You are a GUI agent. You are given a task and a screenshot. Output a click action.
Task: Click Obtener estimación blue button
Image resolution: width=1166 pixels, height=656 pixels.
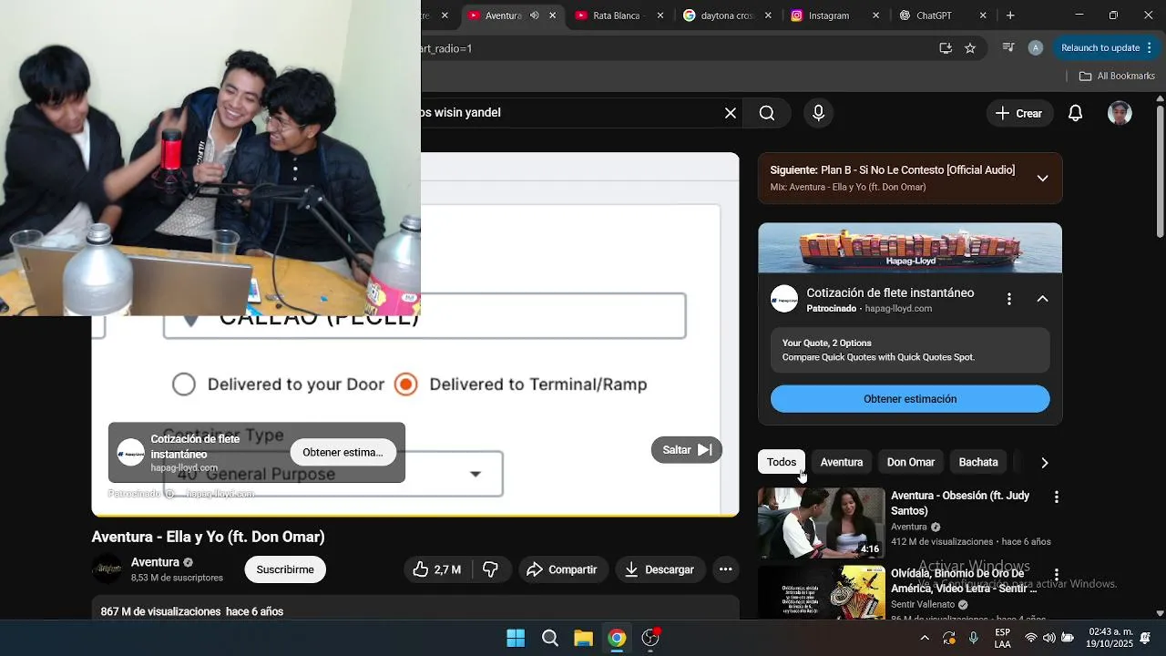pyautogui.click(x=910, y=399)
